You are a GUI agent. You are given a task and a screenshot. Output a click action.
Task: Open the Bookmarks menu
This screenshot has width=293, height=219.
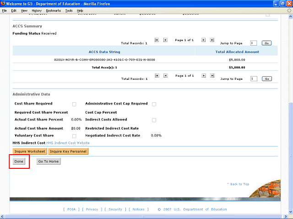pos(54,10)
